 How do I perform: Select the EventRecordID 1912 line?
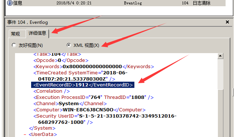83,85
